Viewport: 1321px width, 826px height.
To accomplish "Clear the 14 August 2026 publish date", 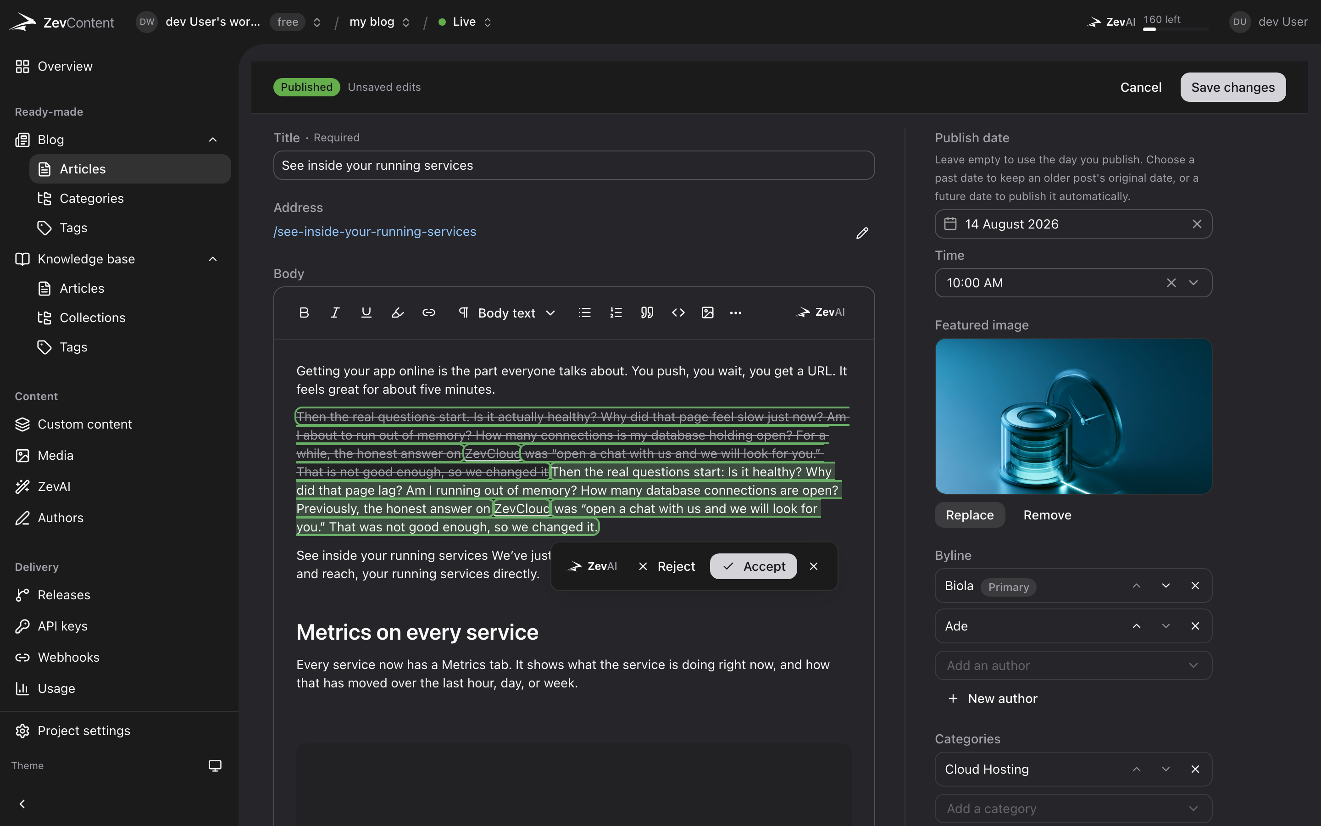I will (1197, 224).
